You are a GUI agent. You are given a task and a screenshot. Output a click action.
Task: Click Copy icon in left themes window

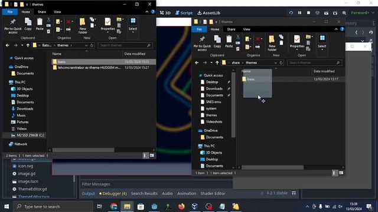coord(28,24)
